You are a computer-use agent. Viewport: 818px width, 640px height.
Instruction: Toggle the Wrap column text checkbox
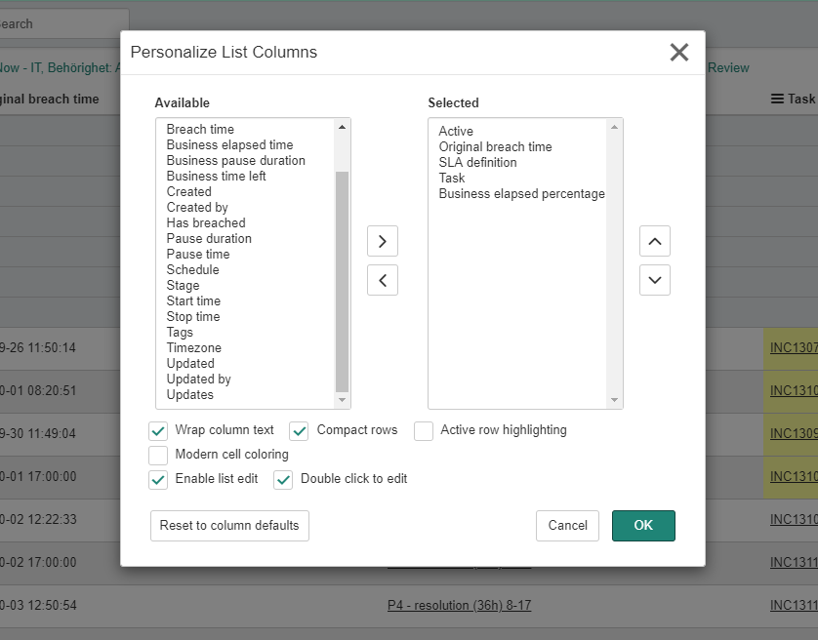coord(158,430)
